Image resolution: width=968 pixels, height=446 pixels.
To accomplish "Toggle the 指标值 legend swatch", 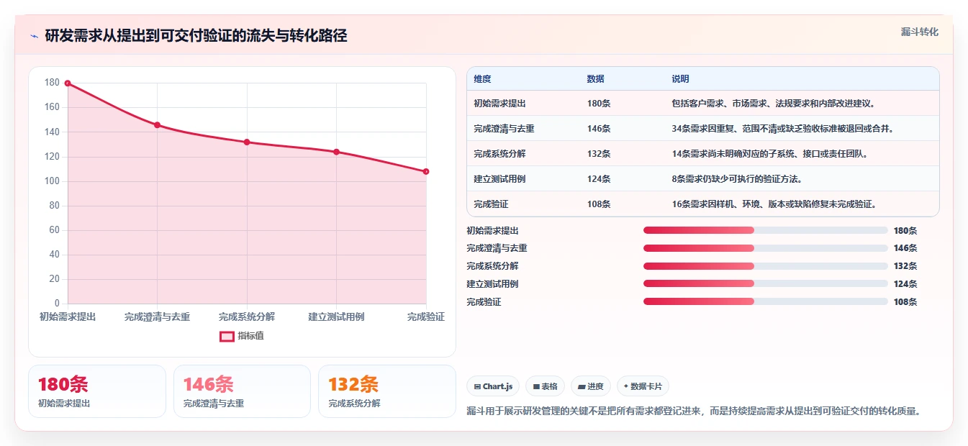I will point(227,336).
